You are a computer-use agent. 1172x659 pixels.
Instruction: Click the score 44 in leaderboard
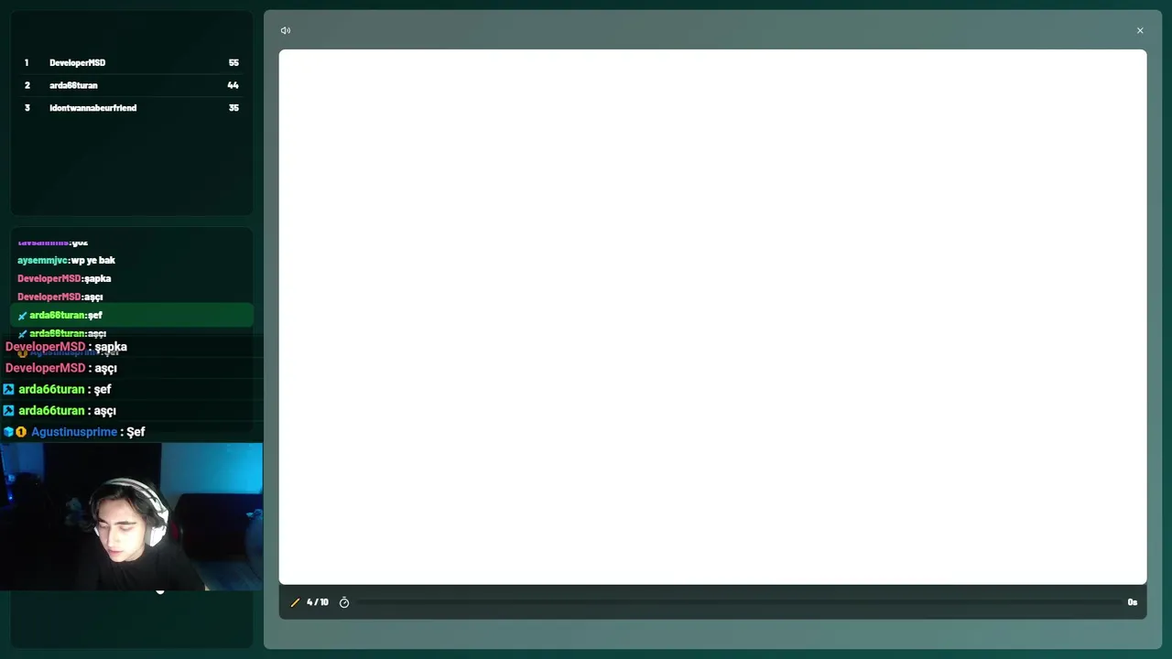(233, 85)
